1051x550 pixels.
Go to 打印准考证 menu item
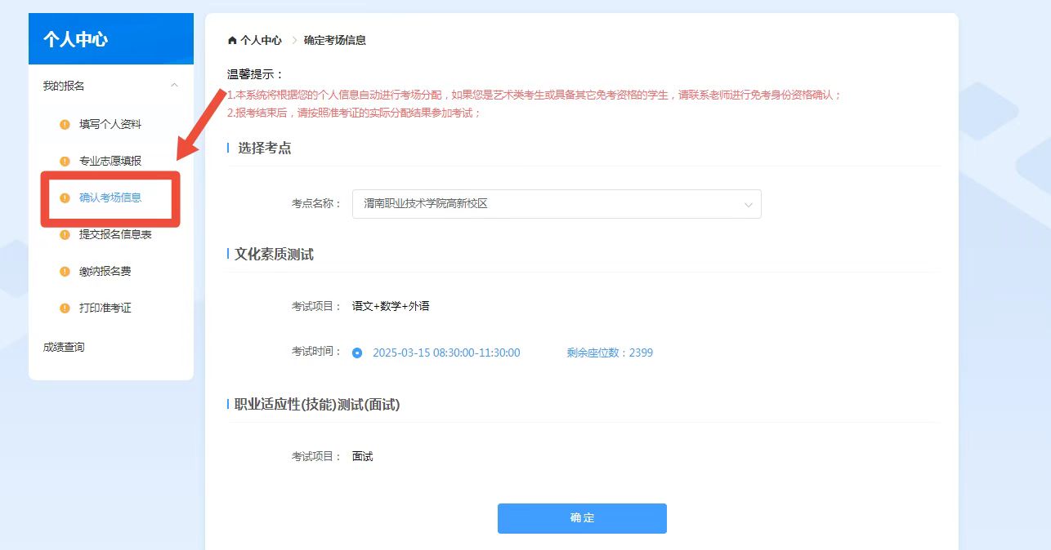[105, 308]
